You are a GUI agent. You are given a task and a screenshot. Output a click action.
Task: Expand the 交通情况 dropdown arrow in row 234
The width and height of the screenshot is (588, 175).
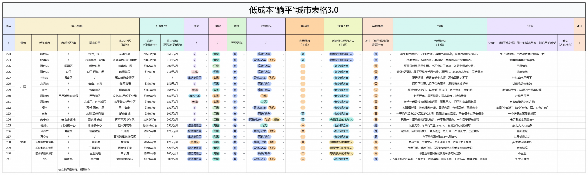283,120
